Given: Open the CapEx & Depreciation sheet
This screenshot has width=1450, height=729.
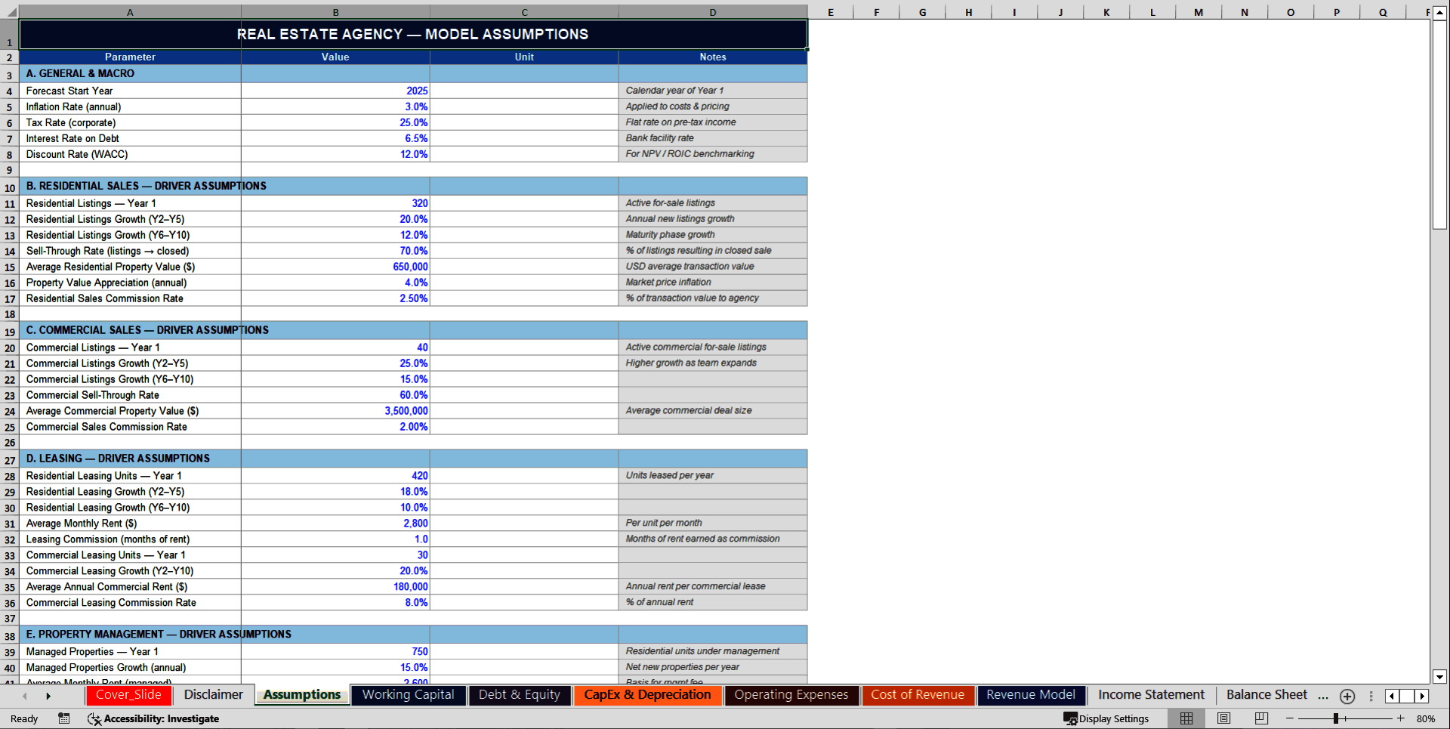Looking at the screenshot, I should [x=647, y=695].
